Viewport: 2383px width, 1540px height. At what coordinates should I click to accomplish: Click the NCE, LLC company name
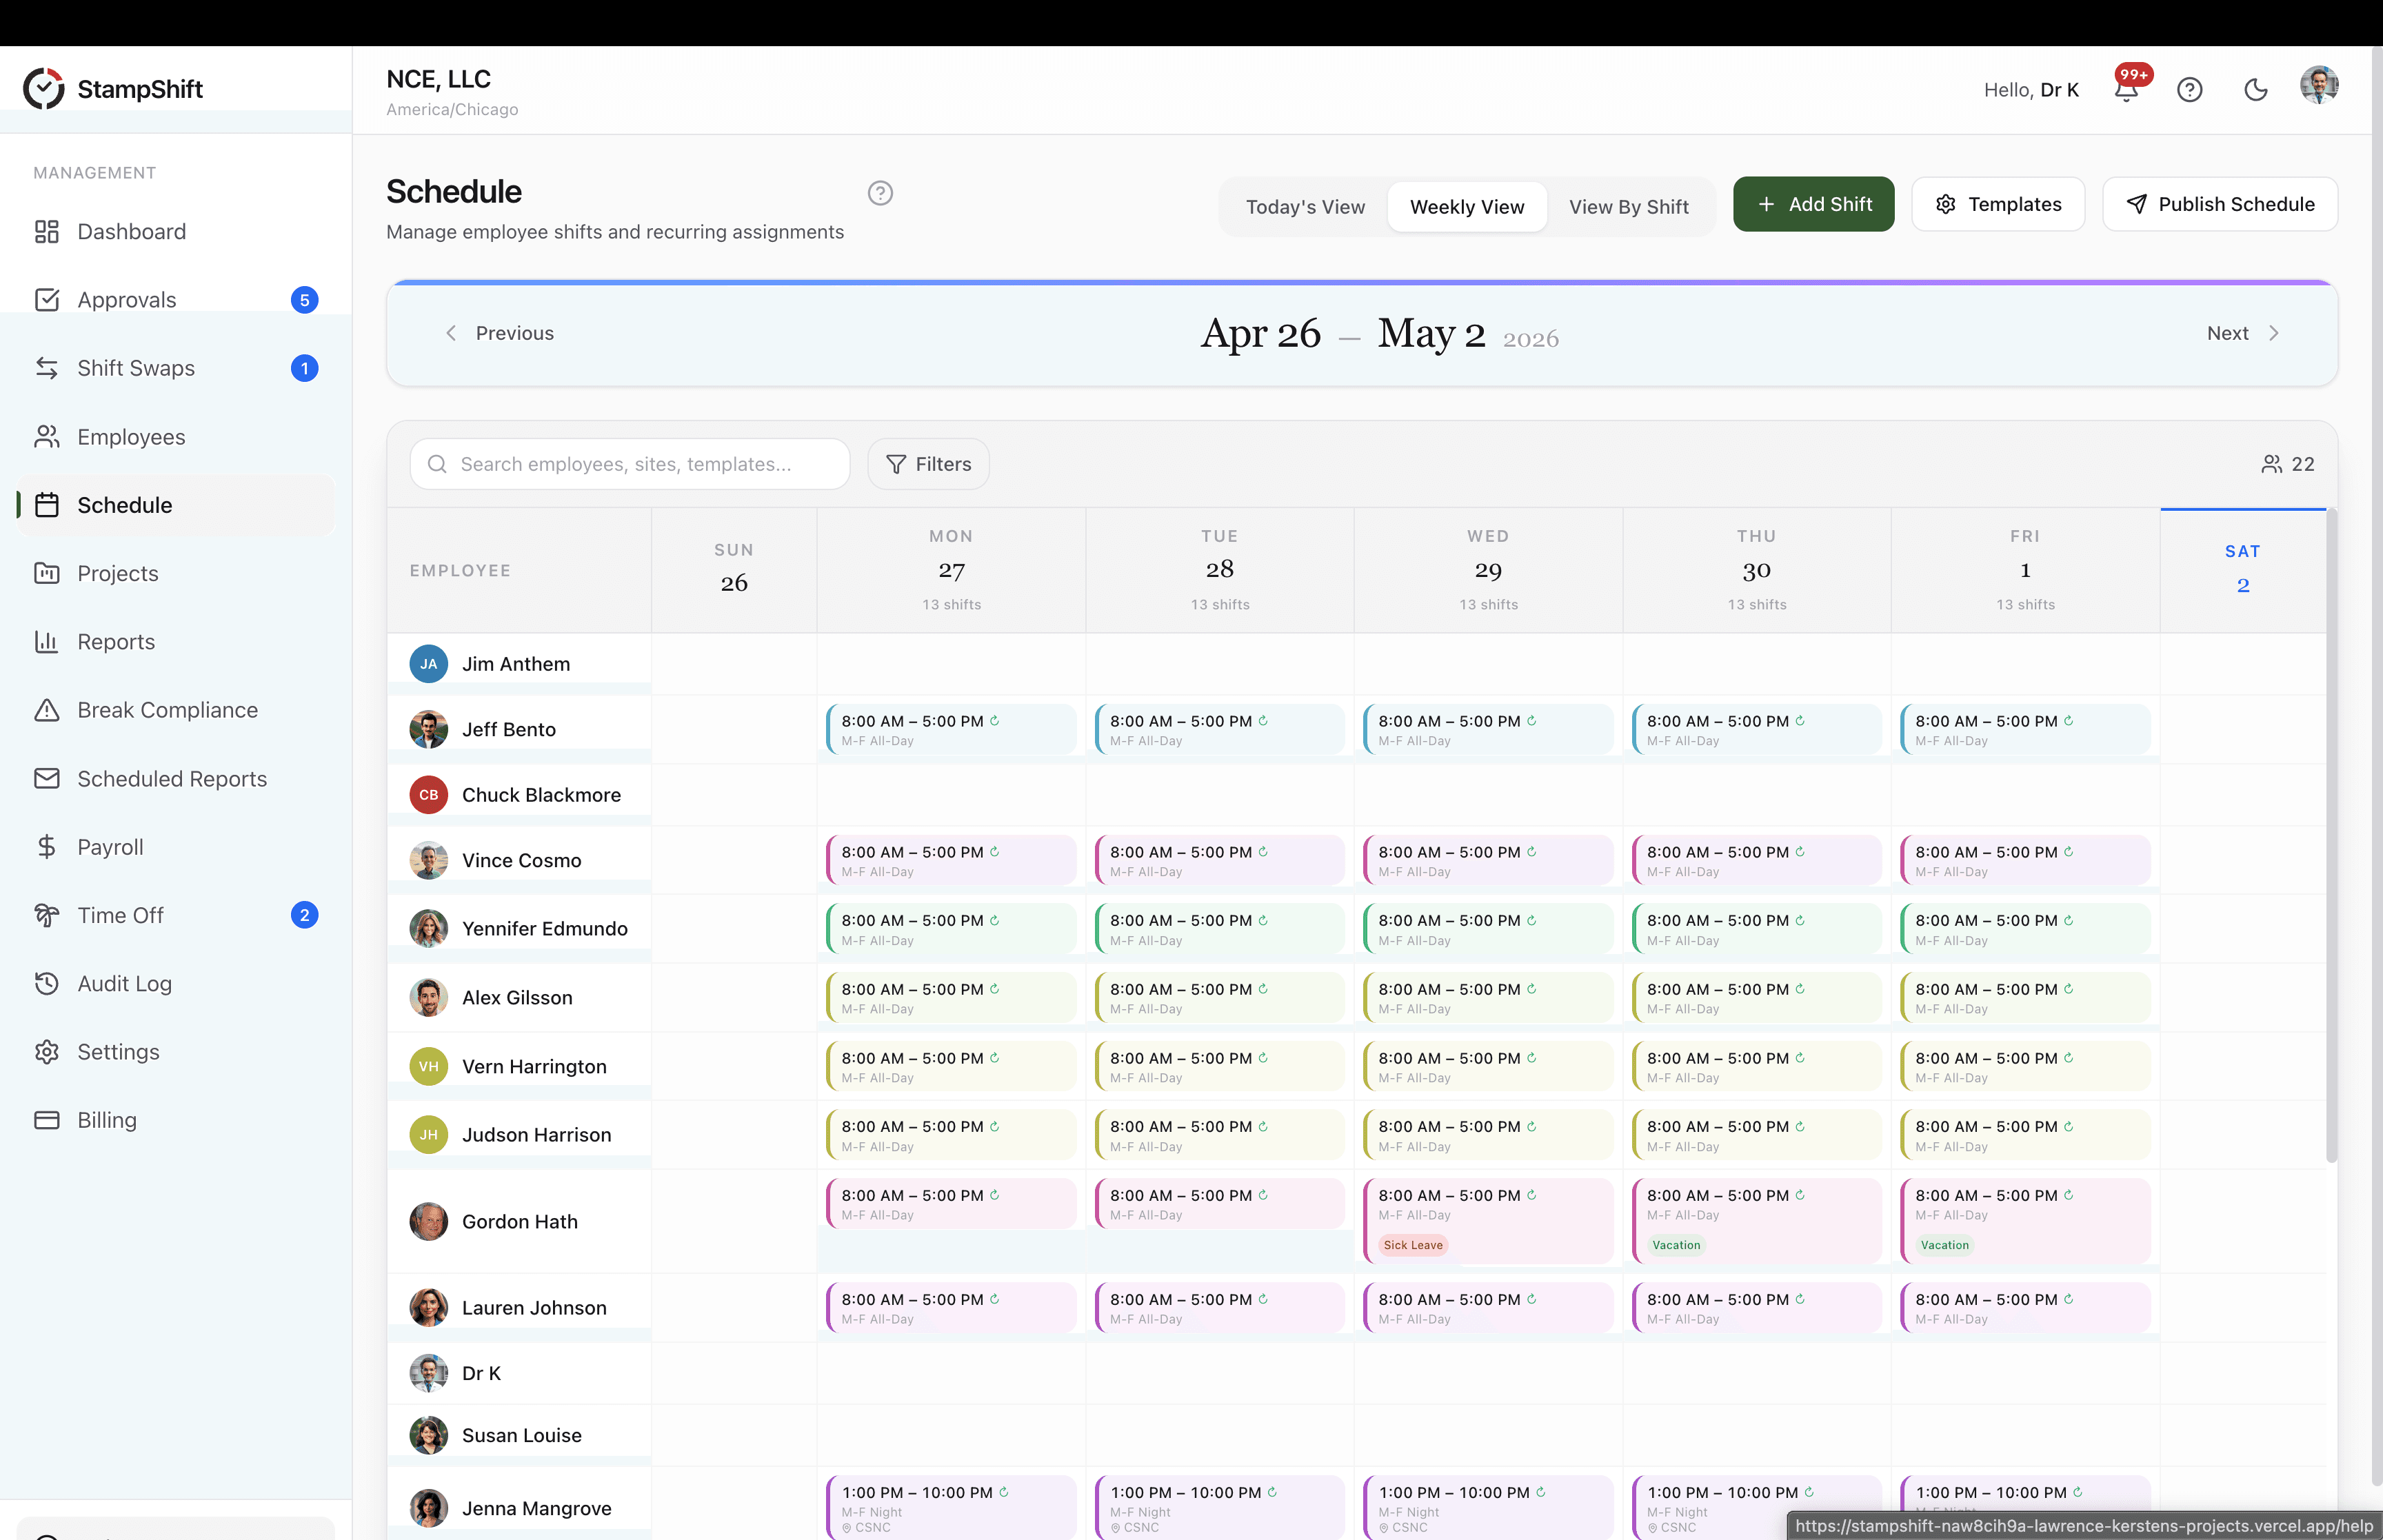tap(438, 79)
